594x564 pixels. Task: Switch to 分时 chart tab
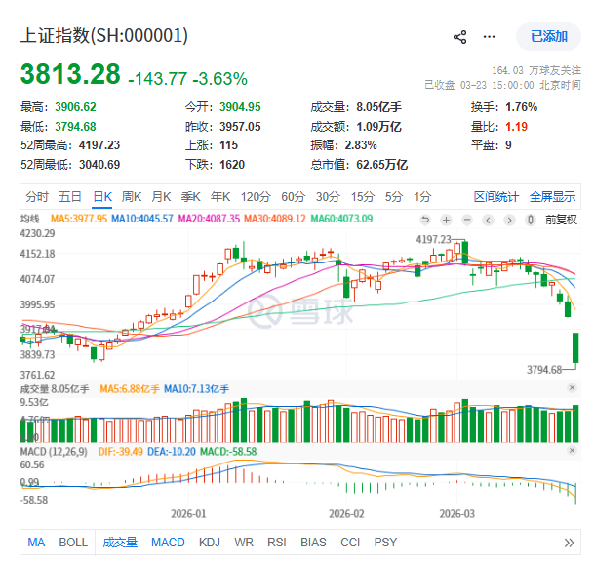37,197
